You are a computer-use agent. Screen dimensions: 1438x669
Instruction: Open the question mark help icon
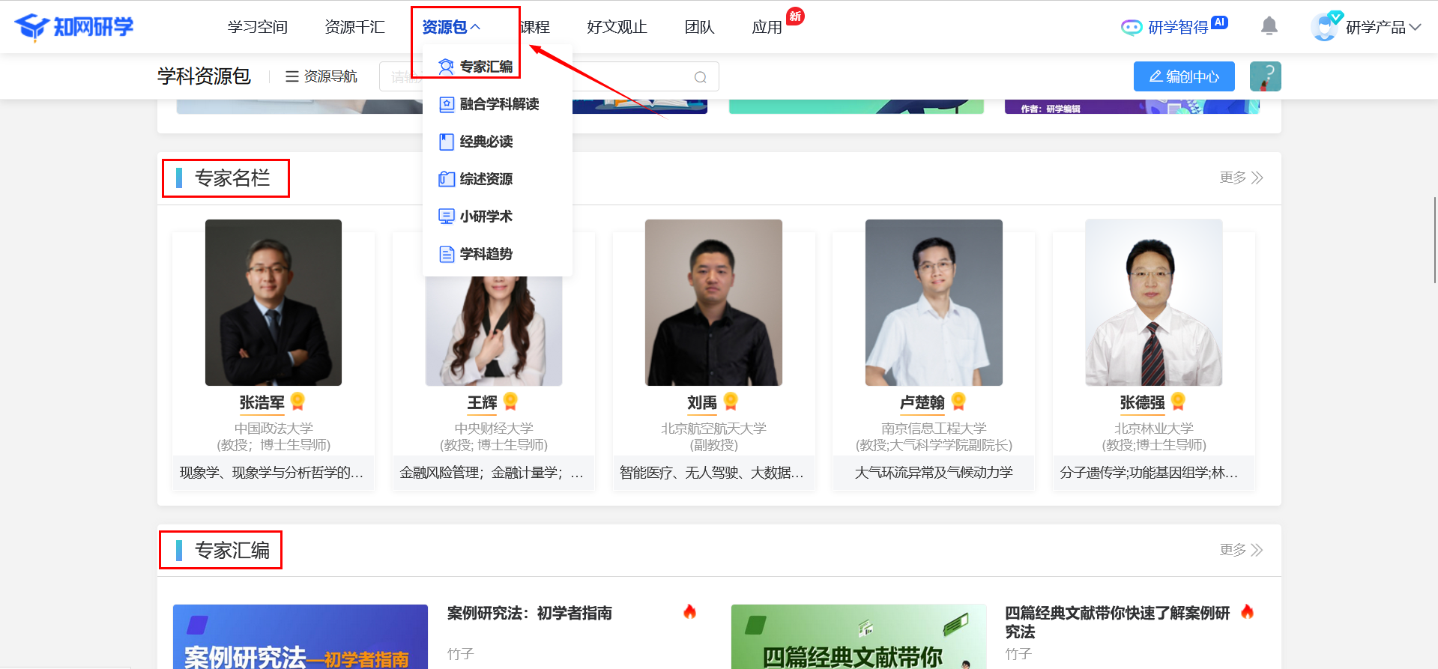click(1265, 76)
